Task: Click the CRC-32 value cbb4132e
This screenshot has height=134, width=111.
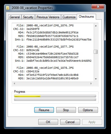Action: (x=33, y=71)
